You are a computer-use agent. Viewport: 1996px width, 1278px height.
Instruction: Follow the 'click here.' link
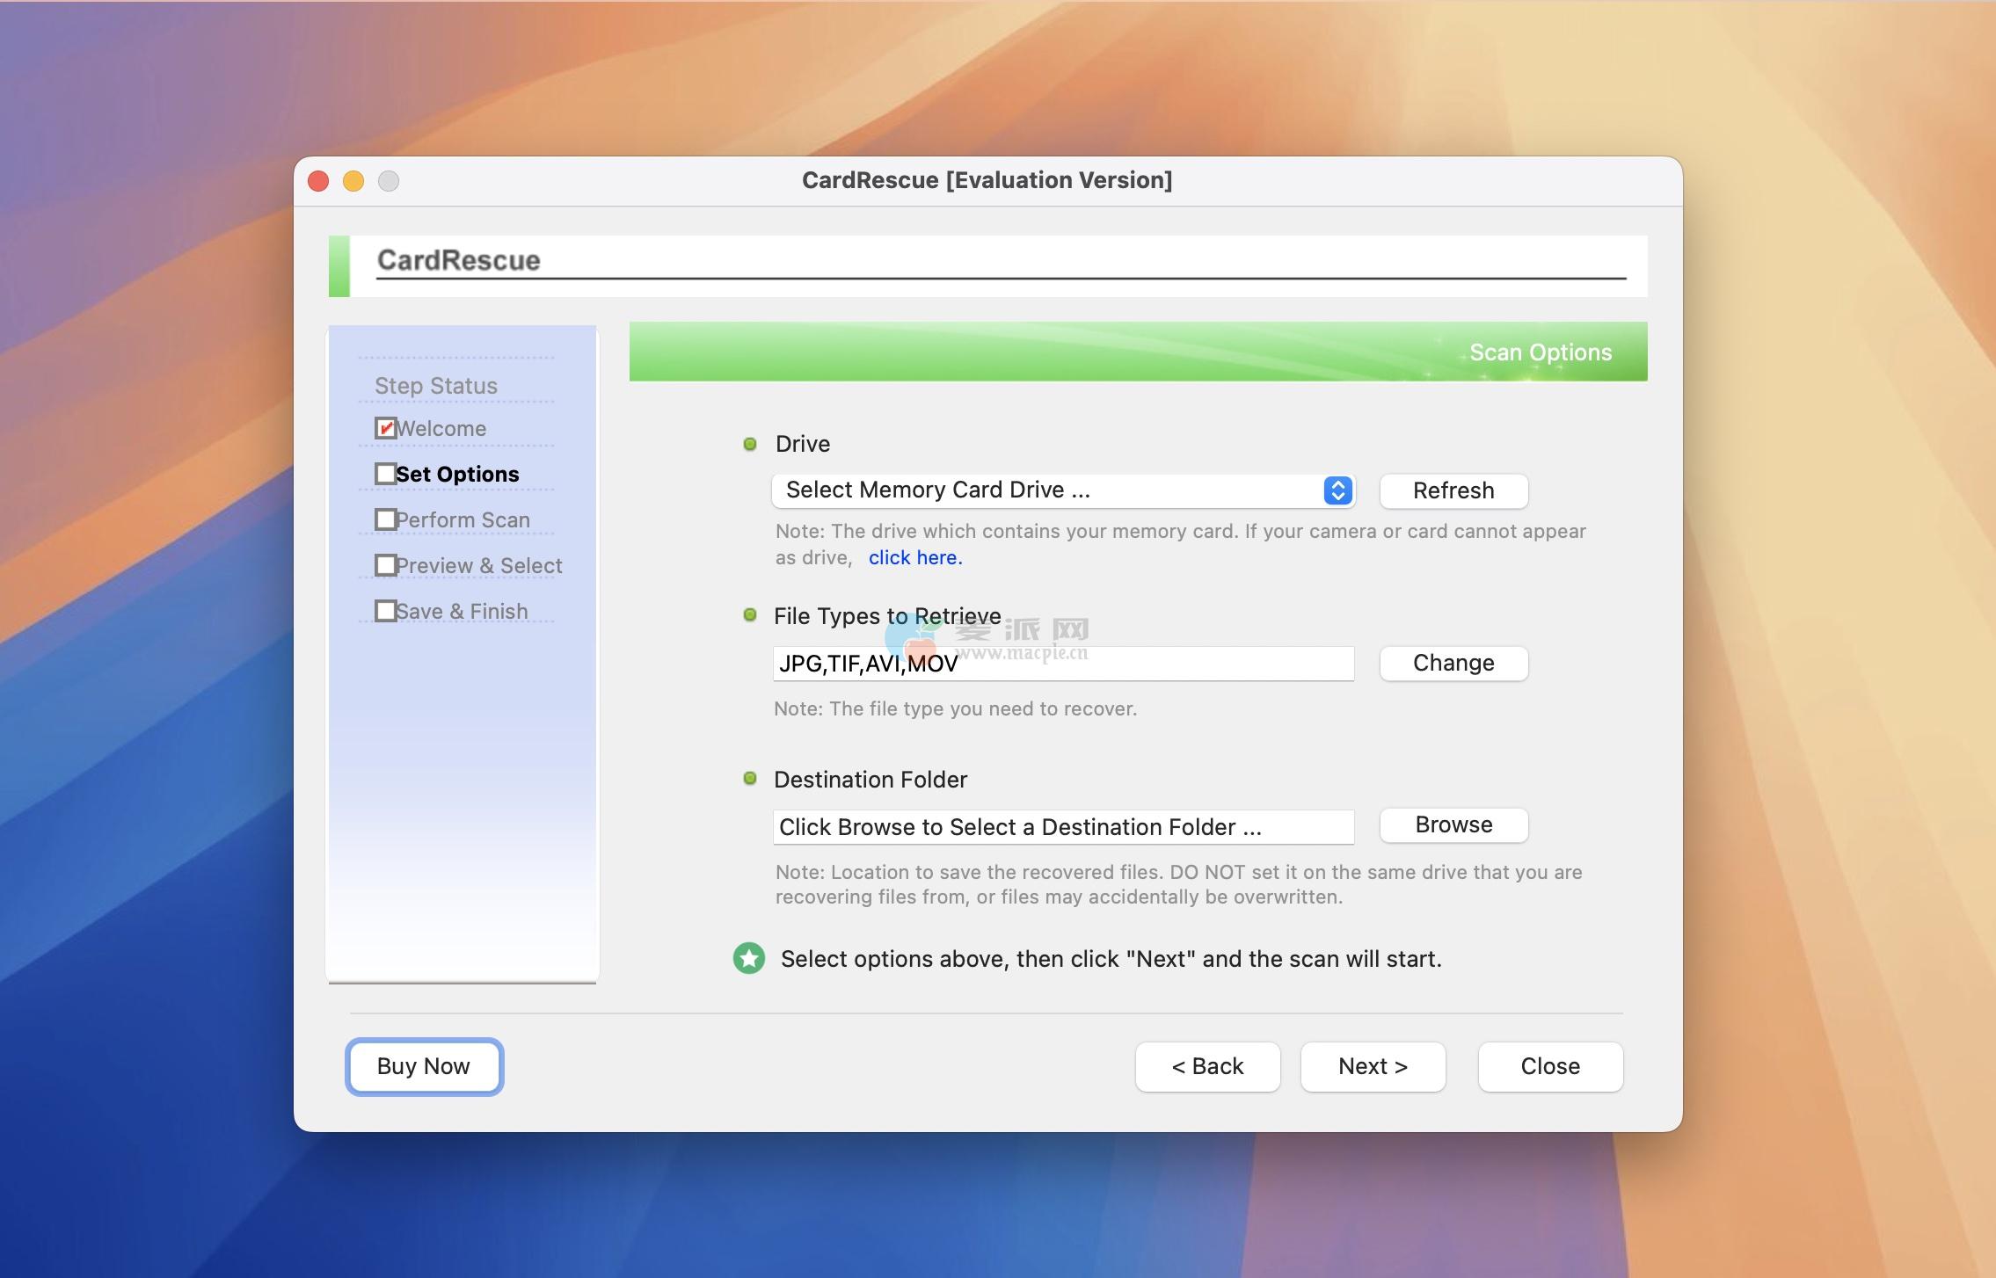click(915, 557)
